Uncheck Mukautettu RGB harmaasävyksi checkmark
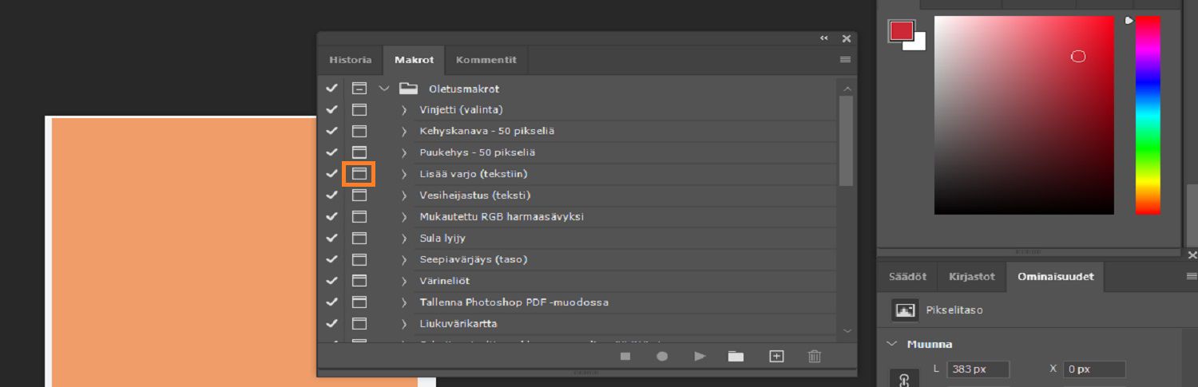The image size is (1198, 387). [x=331, y=217]
